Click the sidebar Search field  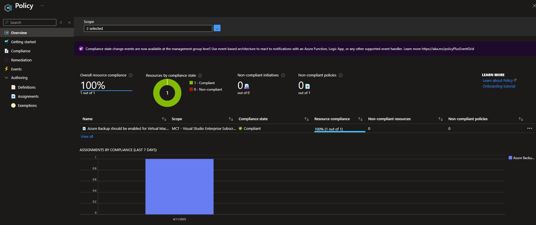click(30, 22)
